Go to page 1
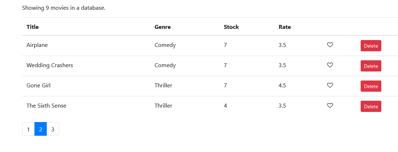The width and height of the screenshot is (398, 152). [x=28, y=129]
